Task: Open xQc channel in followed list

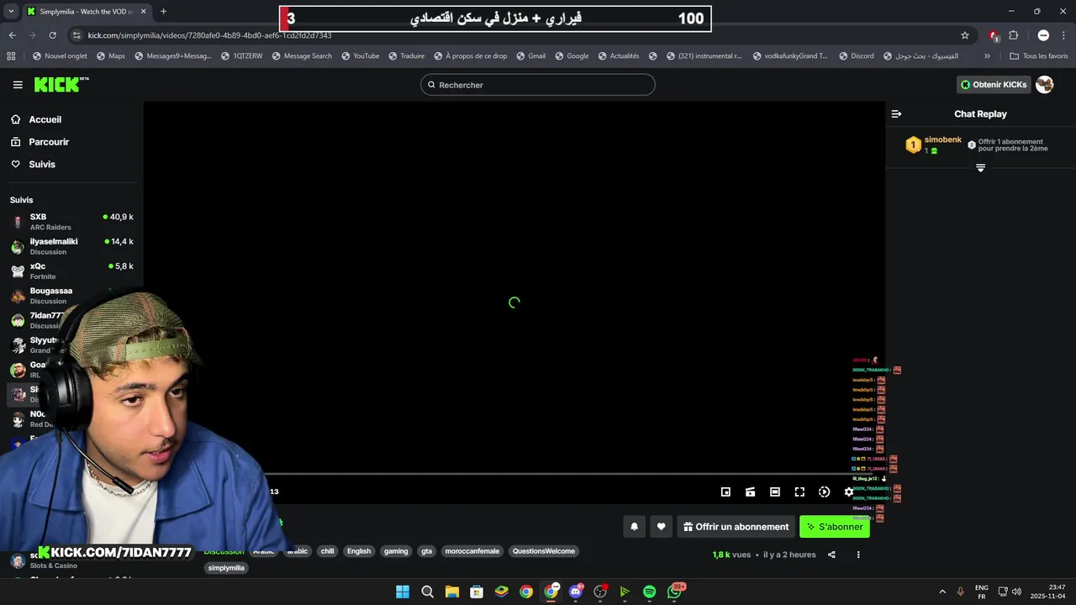Action: (71, 271)
